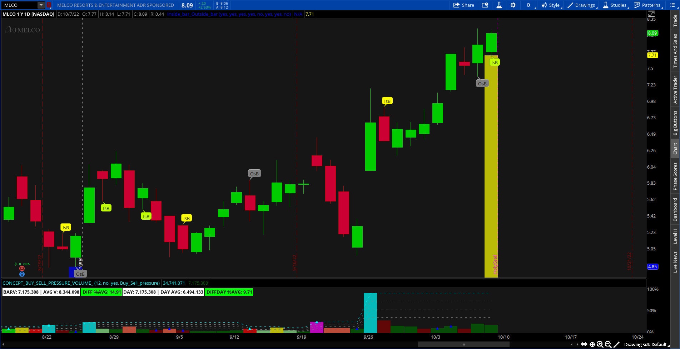Click the CONCEPT_BUY_SELL_PRESSURE_VOLUME study label
The height and width of the screenshot is (349, 680).
pyautogui.click(x=81, y=283)
